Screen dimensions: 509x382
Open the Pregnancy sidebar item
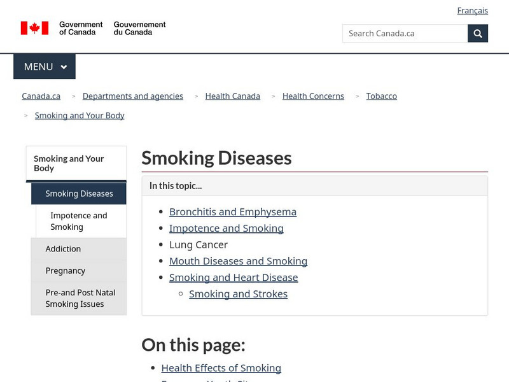(x=65, y=271)
